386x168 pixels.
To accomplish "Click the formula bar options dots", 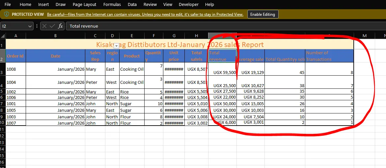I will click(x=37, y=26).
